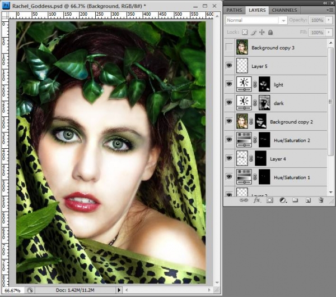The height and width of the screenshot is (297, 336).
Task: Click Hue/Saturation 1 adjustment icon
Action: [244, 177]
